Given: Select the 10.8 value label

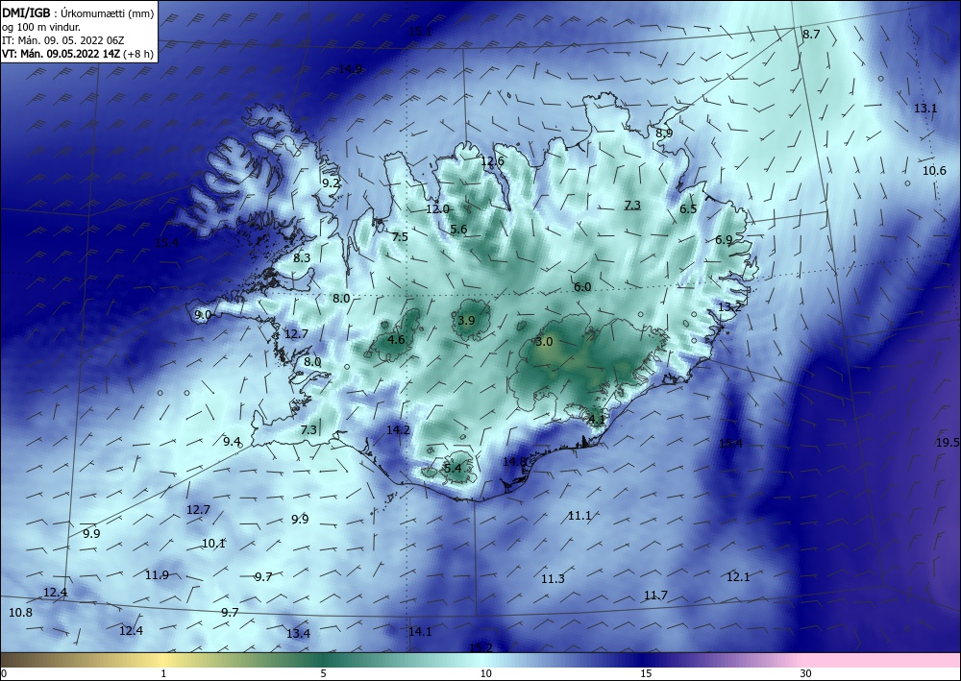Looking at the screenshot, I should (x=21, y=613).
